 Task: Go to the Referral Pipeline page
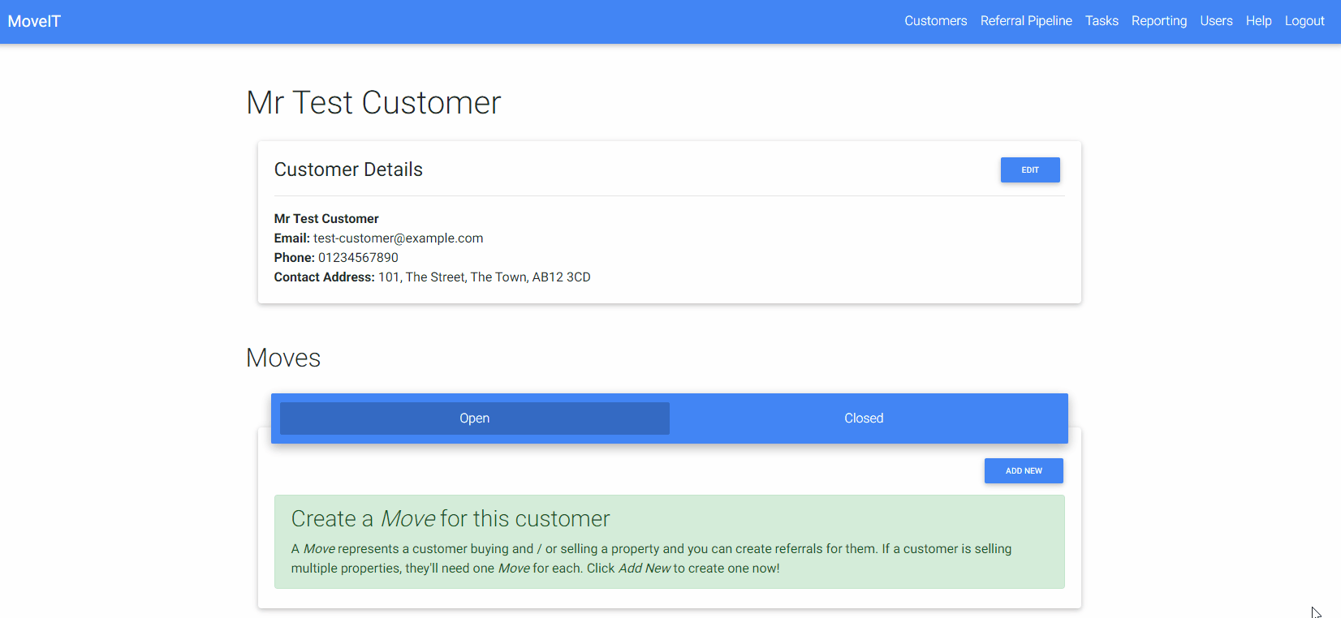1025,21
